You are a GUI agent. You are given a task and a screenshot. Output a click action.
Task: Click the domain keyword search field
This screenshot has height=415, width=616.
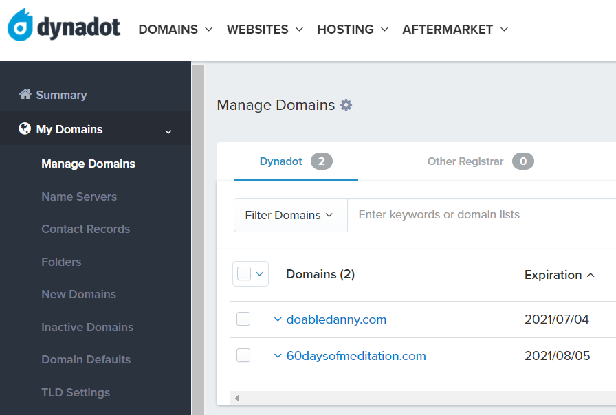pos(482,215)
